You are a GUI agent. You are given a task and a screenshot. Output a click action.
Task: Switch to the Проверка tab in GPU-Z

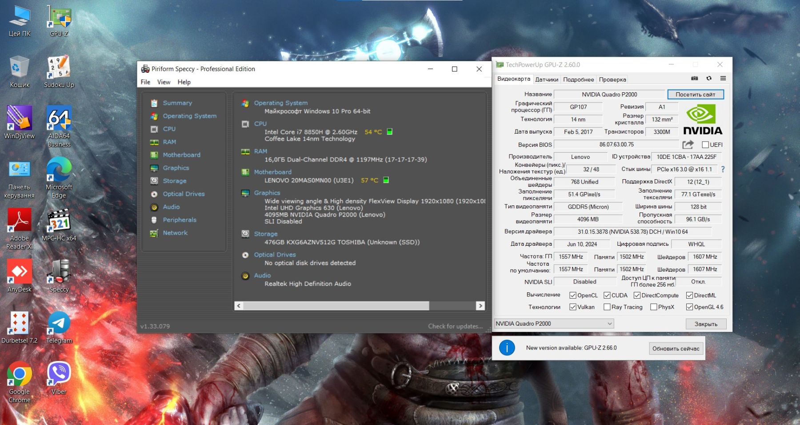612,79
